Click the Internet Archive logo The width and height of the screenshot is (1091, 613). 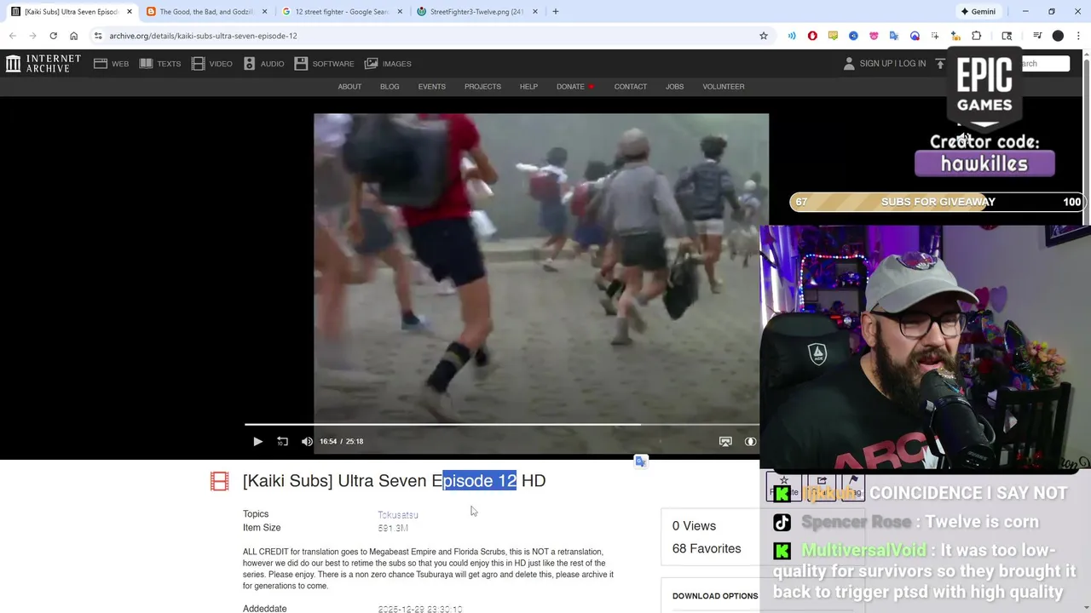click(43, 63)
